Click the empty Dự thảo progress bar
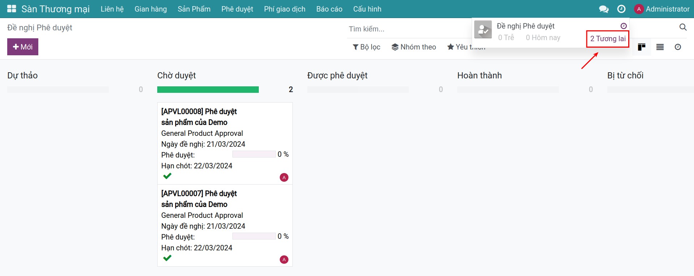The image size is (694, 276). click(58, 90)
